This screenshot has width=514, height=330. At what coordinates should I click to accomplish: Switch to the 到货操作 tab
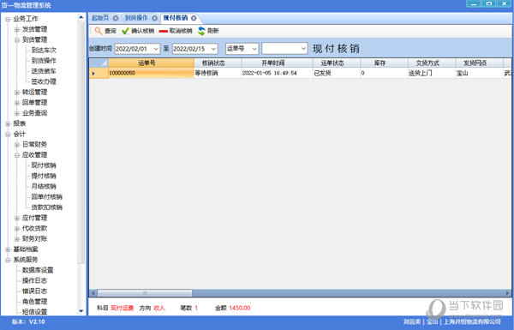136,18
